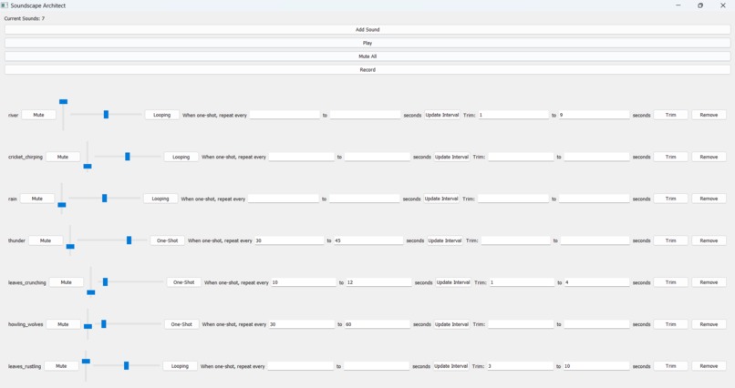
Task: Trim the cricket_chirping sound
Action: pyautogui.click(x=671, y=157)
